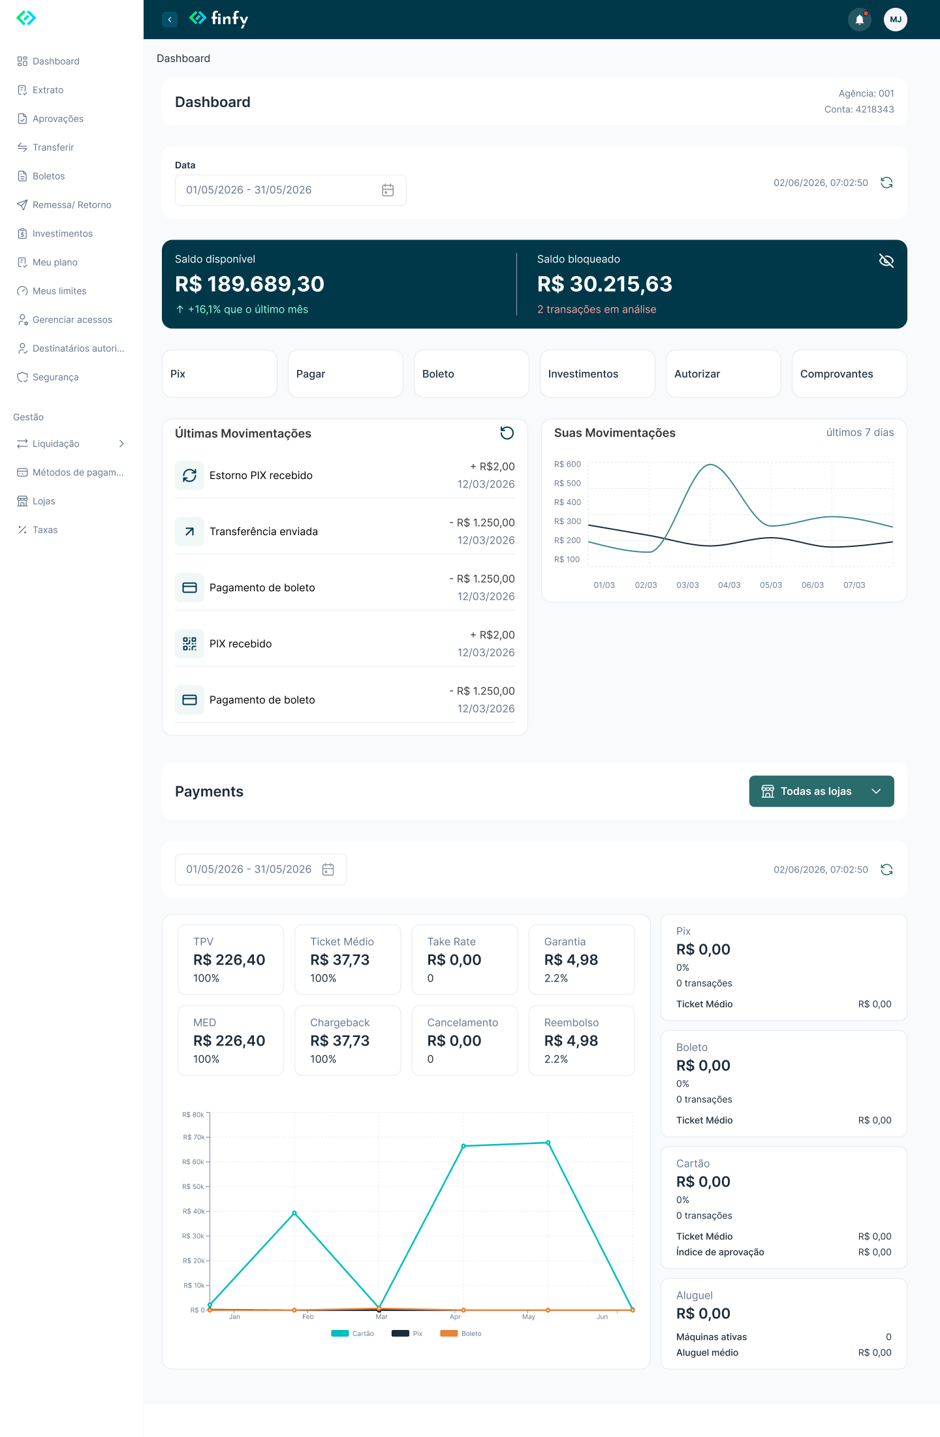The width and height of the screenshot is (940, 1437).
Task: Click the green logo atop the sidebar
Action: (26, 18)
